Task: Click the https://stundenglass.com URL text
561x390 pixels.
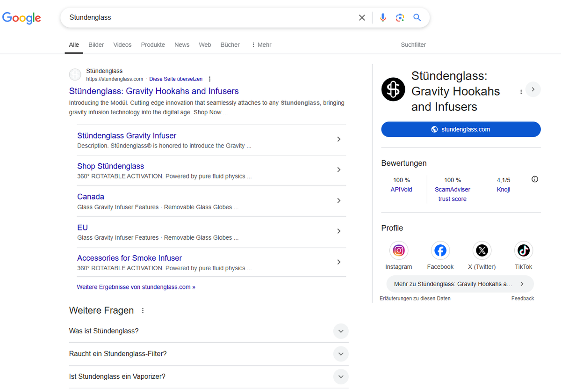Action: [115, 79]
